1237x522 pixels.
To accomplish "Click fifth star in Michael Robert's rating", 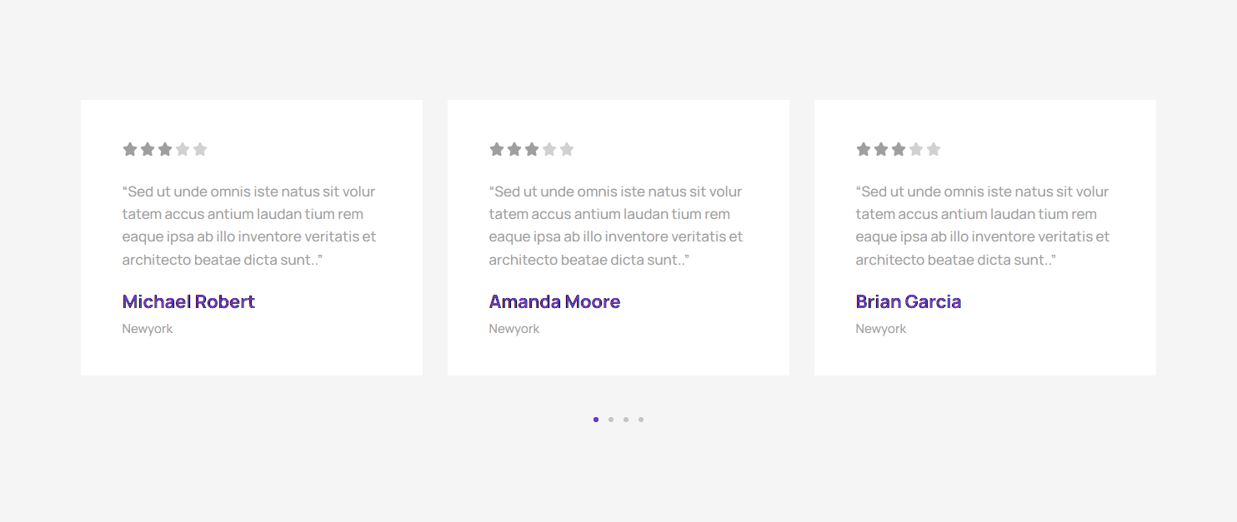I will 200,150.
